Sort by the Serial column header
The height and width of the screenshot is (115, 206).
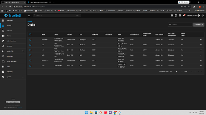pos(56,34)
